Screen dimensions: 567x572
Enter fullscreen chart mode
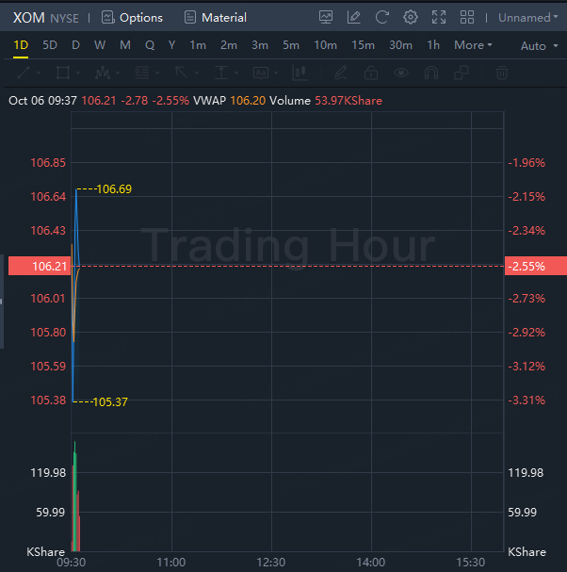438,17
